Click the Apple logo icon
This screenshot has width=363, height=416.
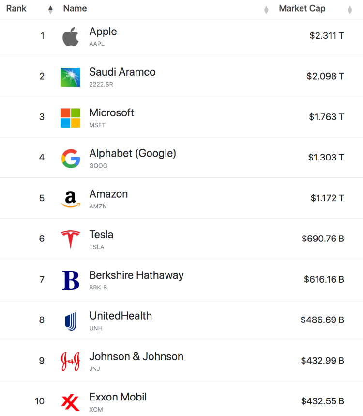tap(71, 37)
